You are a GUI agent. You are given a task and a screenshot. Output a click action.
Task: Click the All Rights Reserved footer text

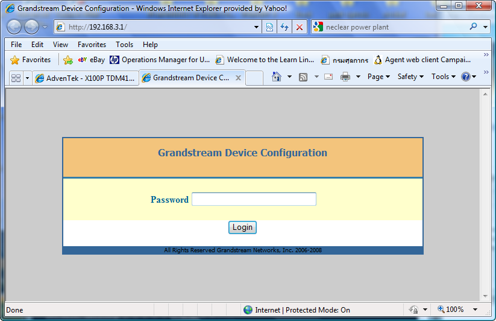[243, 250]
